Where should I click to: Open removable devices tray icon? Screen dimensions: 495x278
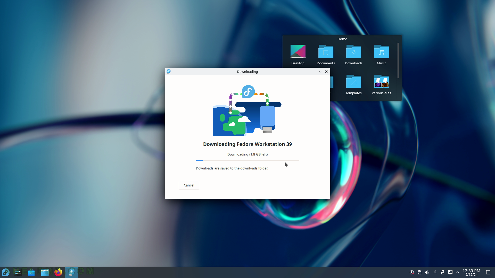coord(443,272)
